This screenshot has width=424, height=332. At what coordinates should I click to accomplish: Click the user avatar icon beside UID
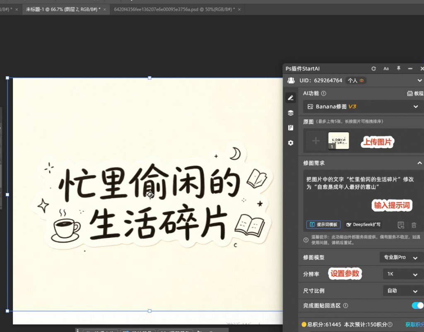coord(291,80)
